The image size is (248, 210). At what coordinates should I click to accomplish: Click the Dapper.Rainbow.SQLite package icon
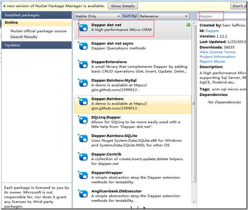tap(83, 138)
